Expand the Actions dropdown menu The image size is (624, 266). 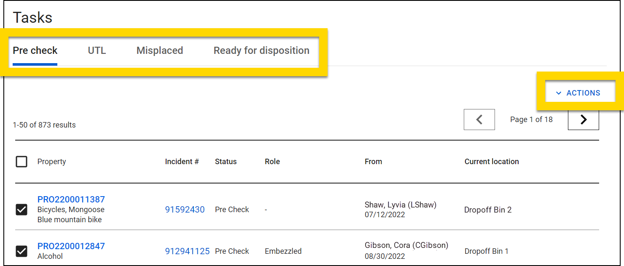tap(578, 93)
